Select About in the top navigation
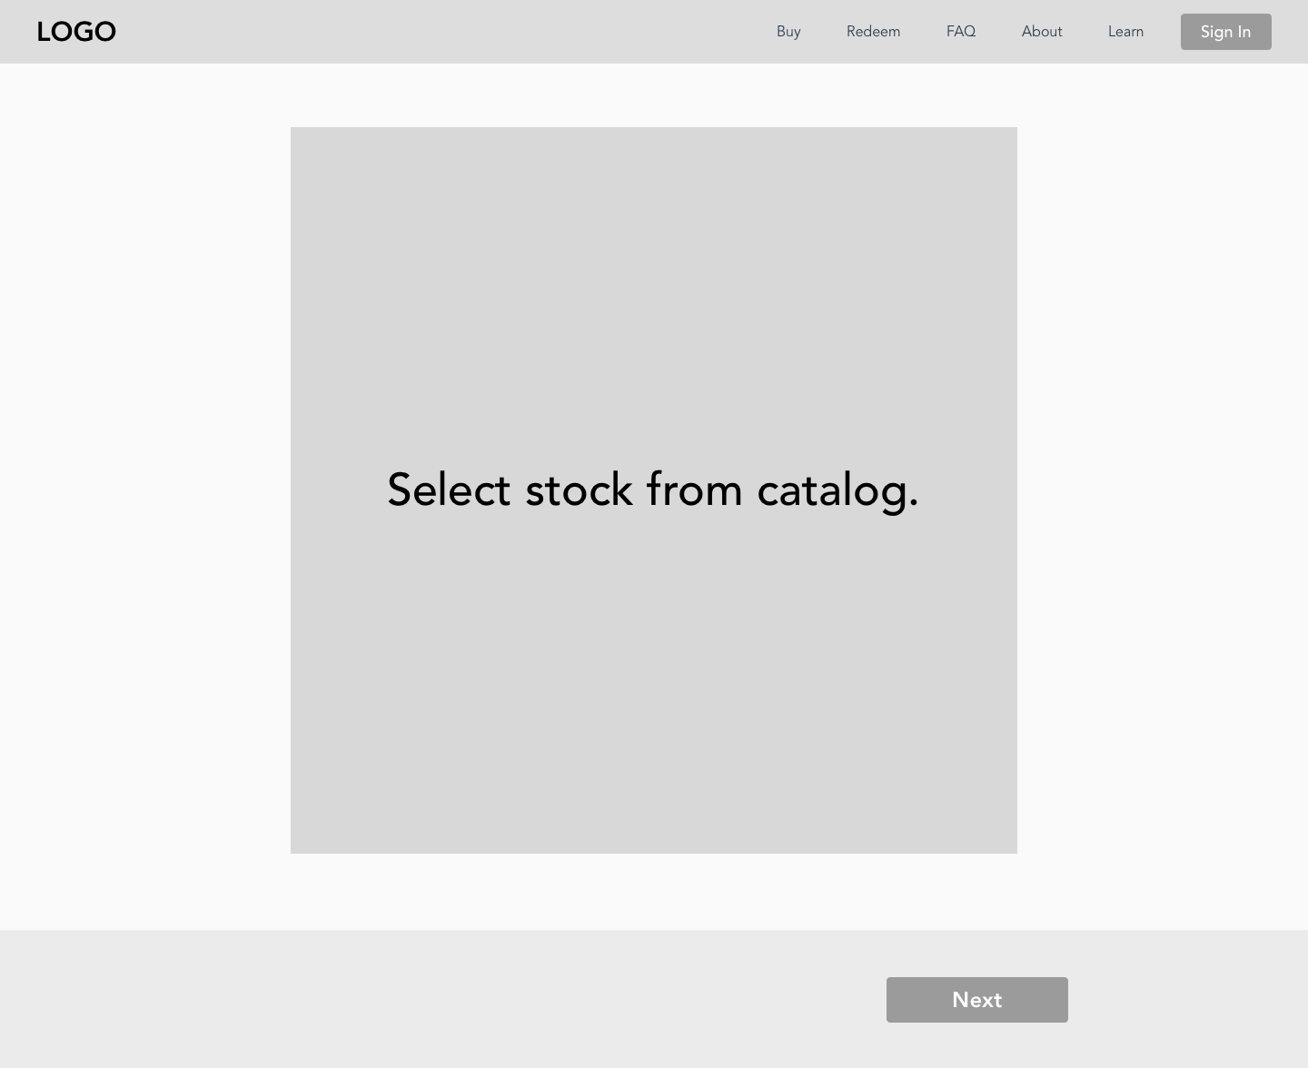The width and height of the screenshot is (1308, 1068). click(x=1041, y=32)
